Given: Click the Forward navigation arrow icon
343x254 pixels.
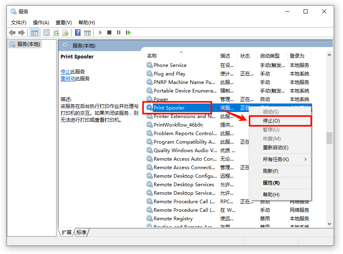Looking at the screenshot, I should 21,32.
